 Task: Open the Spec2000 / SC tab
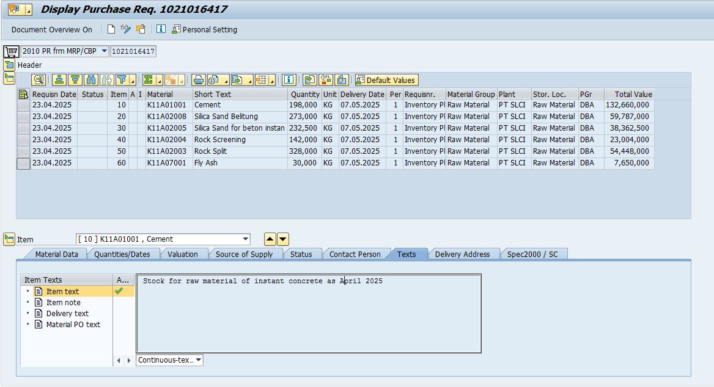[x=532, y=254]
